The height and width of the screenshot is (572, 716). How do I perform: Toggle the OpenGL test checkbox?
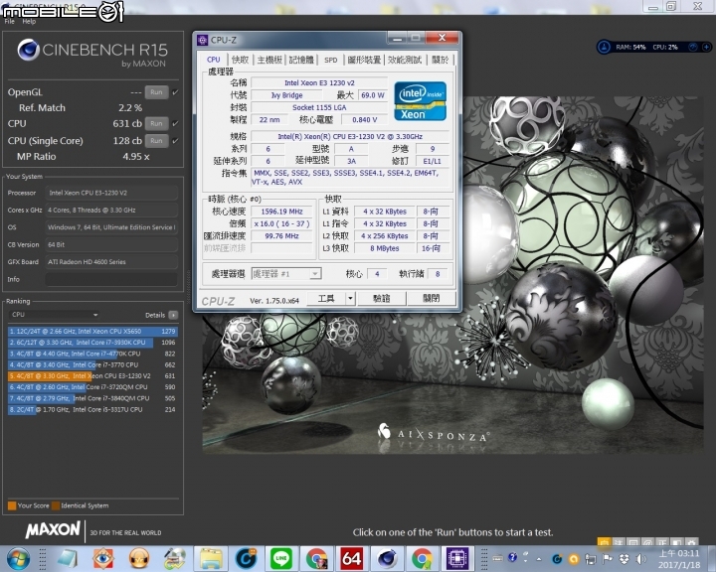pos(175,92)
